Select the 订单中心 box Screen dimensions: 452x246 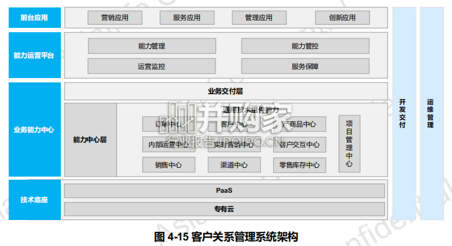(x=169, y=125)
